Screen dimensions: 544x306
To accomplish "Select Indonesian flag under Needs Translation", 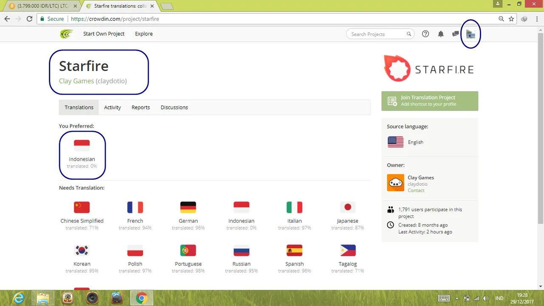I will click(x=241, y=207).
